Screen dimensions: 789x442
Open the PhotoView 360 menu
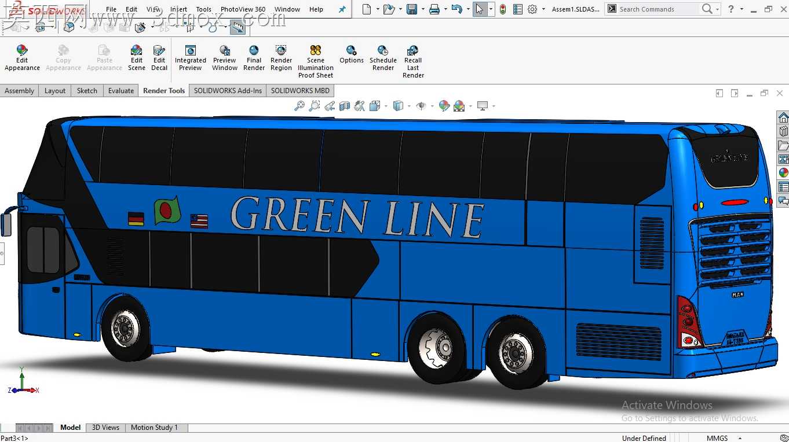click(243, 9)
